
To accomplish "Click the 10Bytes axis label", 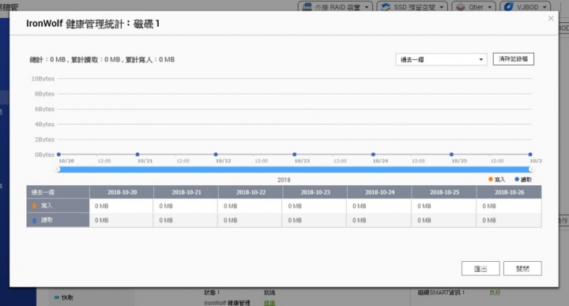I will coord(43,79).
